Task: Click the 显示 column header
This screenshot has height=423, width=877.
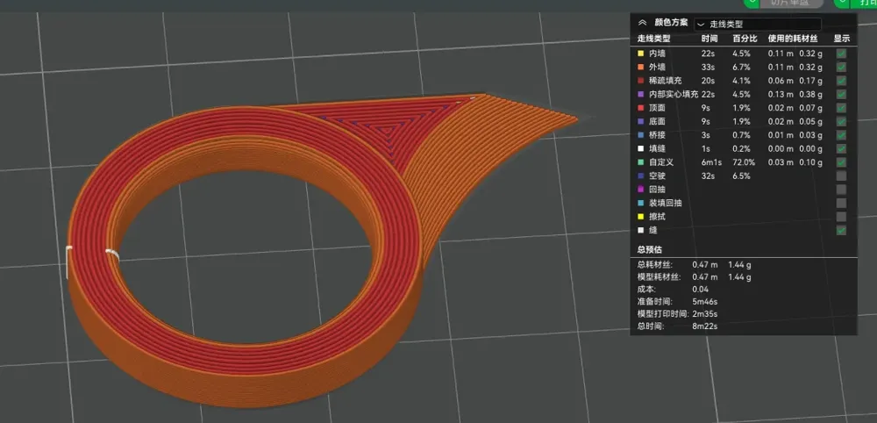Action: click(x=842, y=39)
